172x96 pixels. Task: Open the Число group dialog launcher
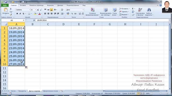[x=83, y=17]
